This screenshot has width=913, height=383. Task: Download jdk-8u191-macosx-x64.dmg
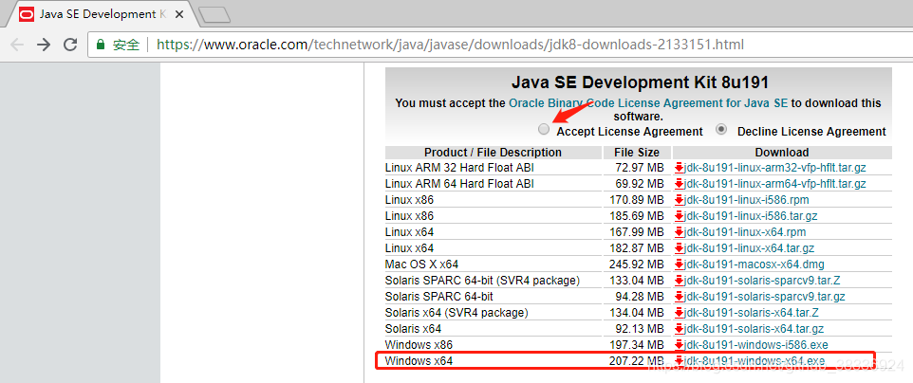coord(755,264)
